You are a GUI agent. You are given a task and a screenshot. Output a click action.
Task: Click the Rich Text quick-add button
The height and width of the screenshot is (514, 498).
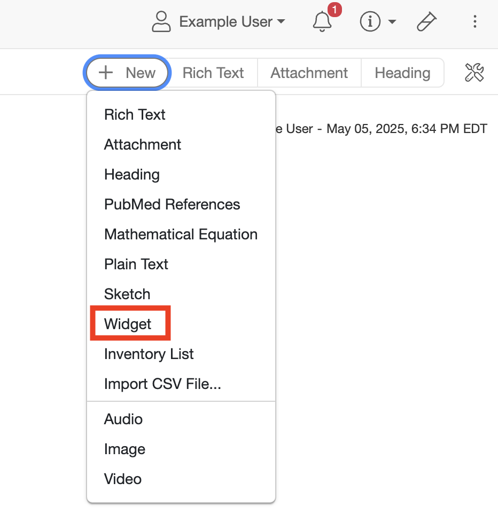[x=213, y=72]
